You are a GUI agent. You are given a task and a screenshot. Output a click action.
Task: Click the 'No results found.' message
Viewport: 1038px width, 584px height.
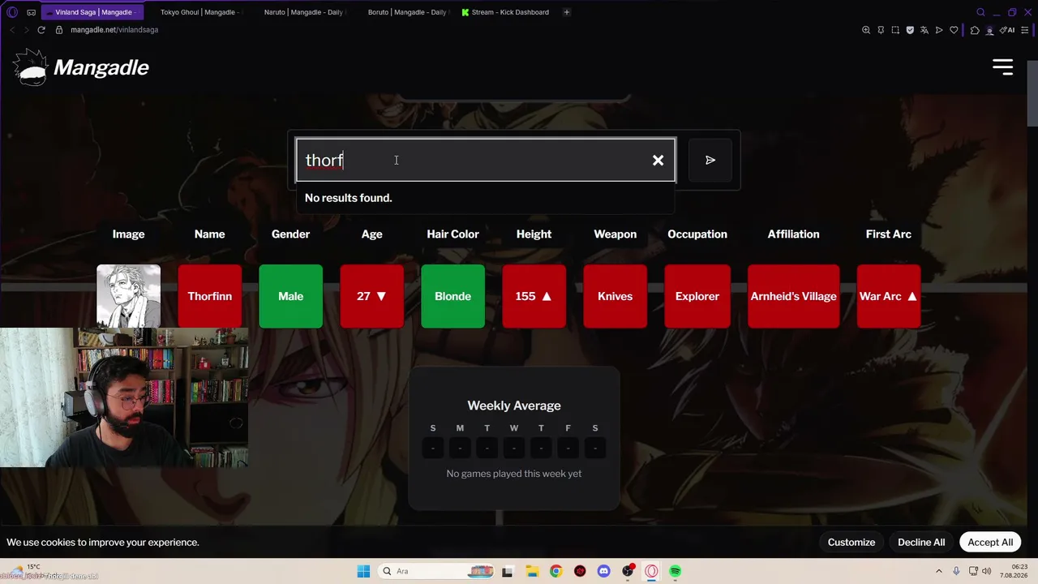[348, 198]
